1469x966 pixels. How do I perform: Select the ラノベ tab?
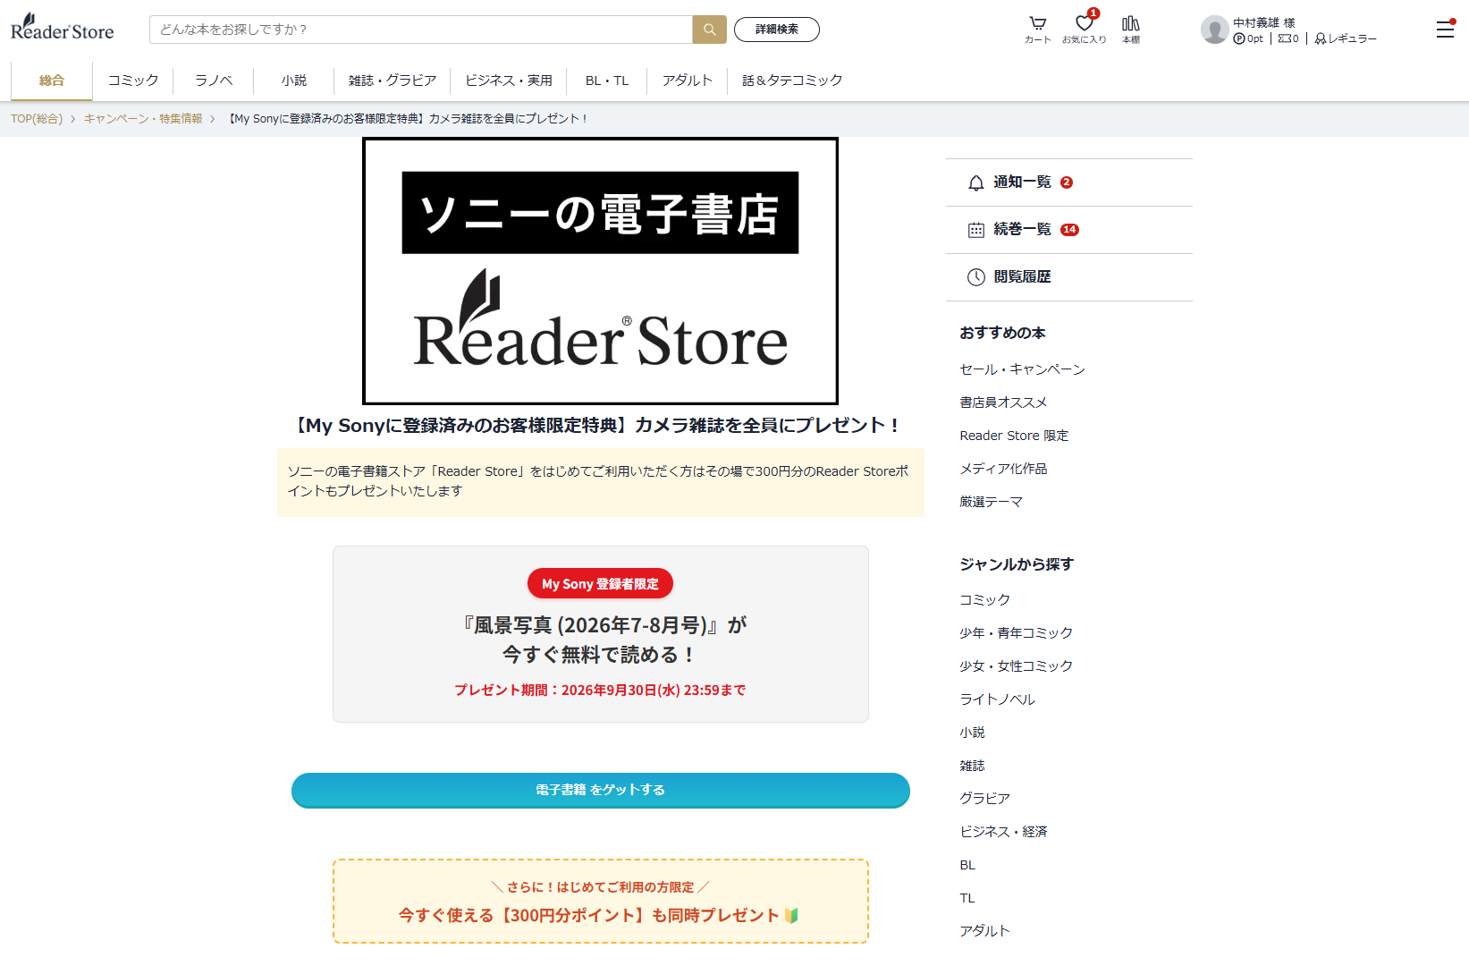[x=214, y=80]
